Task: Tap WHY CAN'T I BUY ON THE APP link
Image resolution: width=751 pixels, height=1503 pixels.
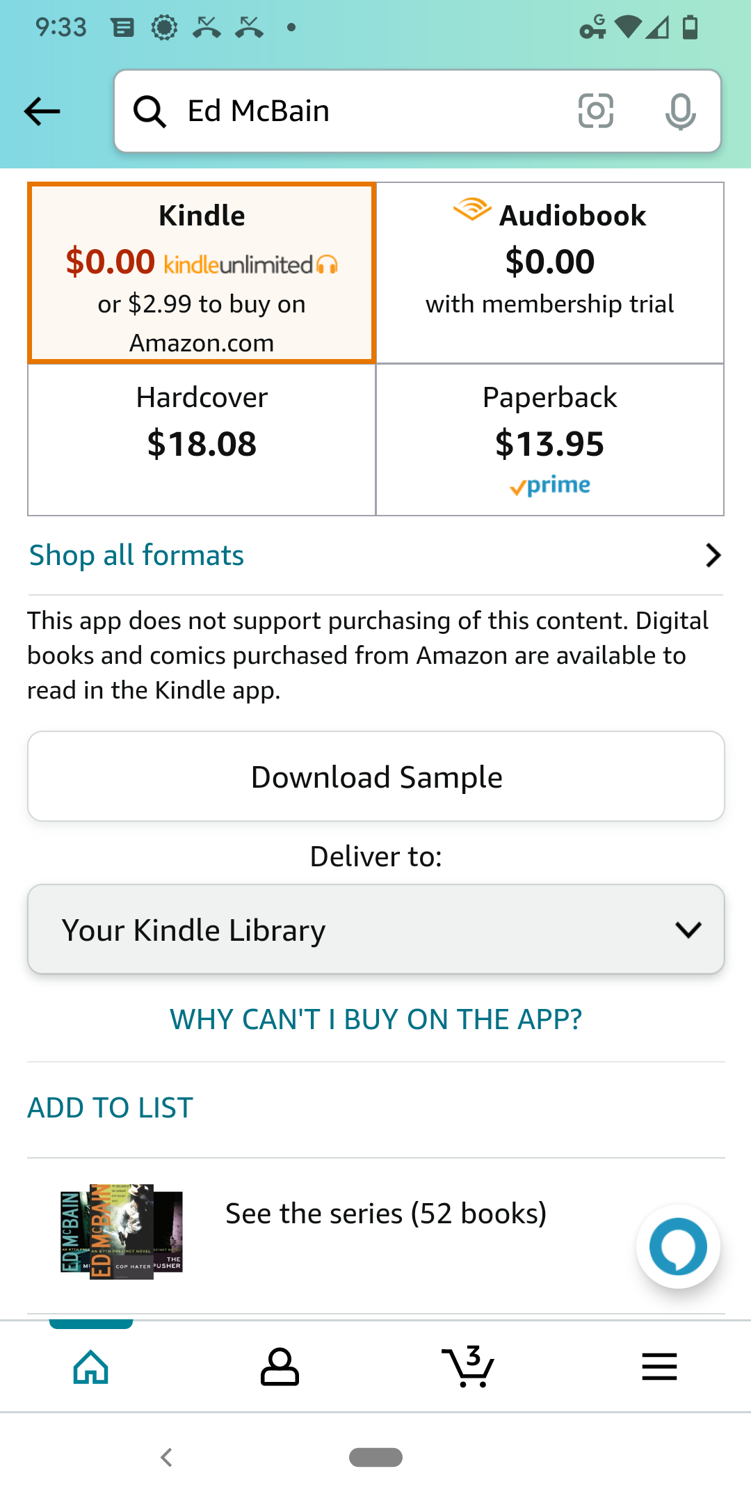Action: tap(375, 1019)
